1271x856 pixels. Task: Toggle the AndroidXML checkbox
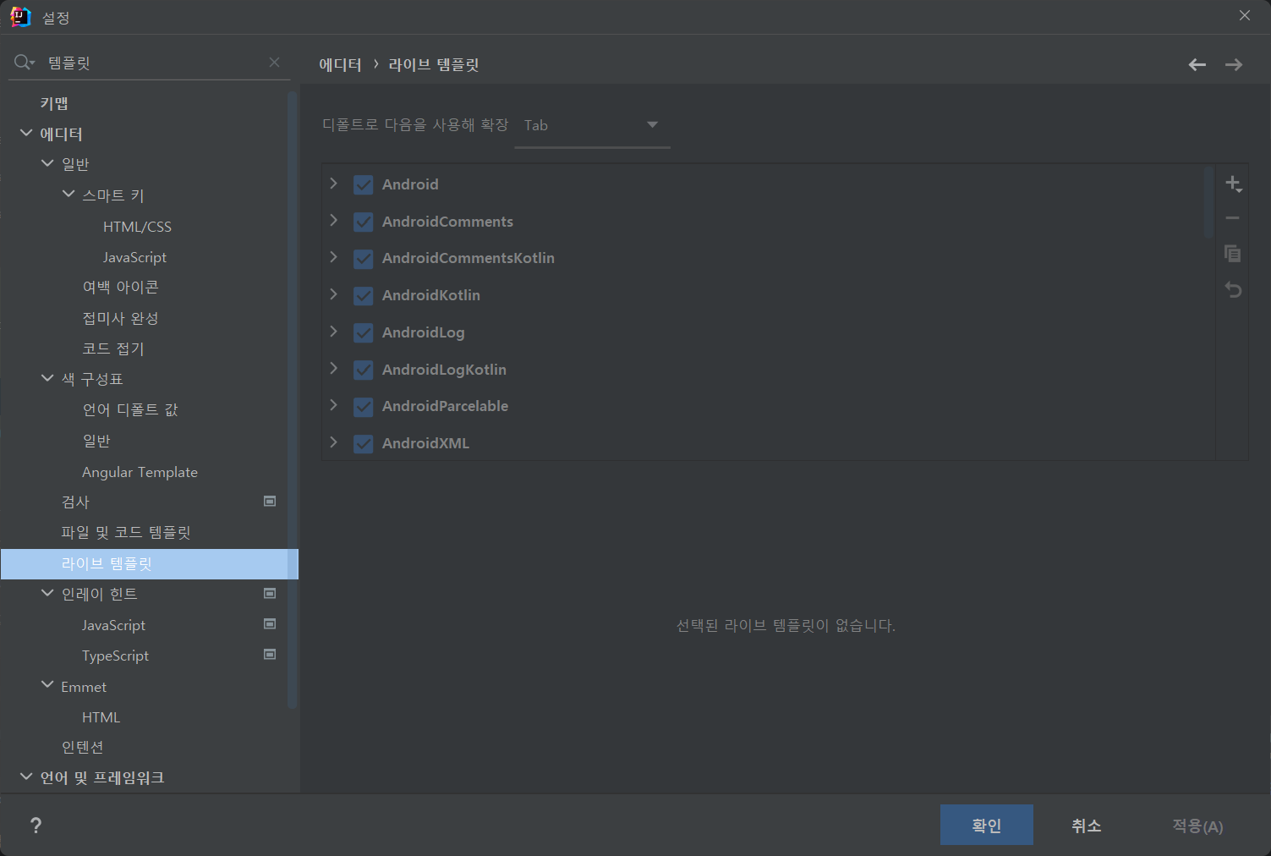364,443
